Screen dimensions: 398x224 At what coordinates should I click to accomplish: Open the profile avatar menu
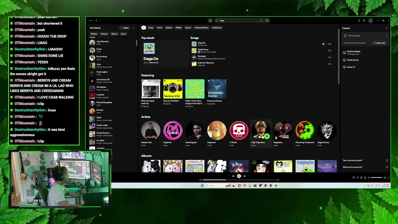(x=371, y=21)
